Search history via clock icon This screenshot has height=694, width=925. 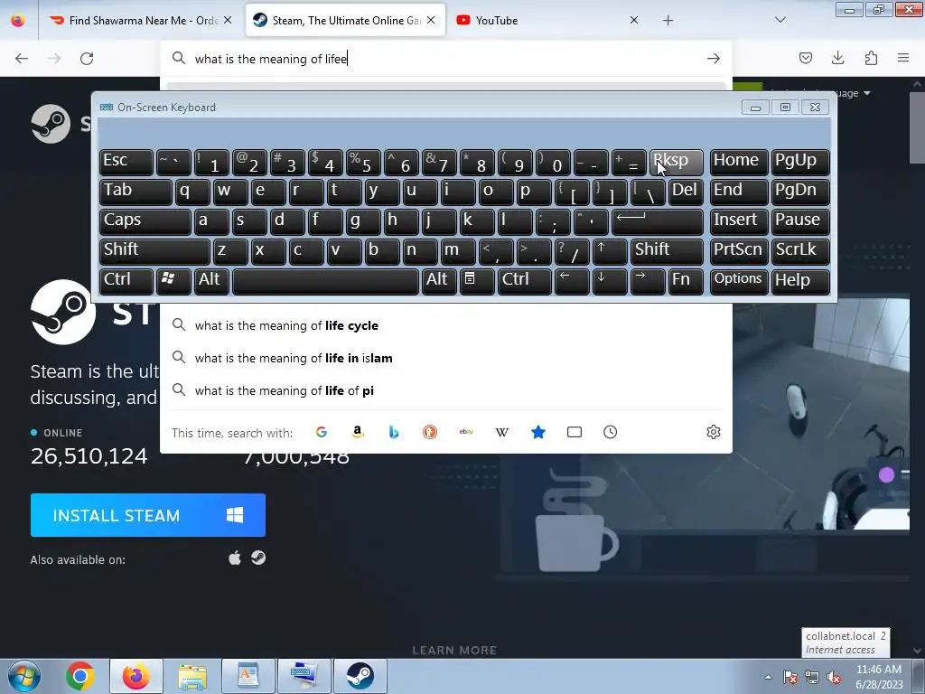[610, 432]
